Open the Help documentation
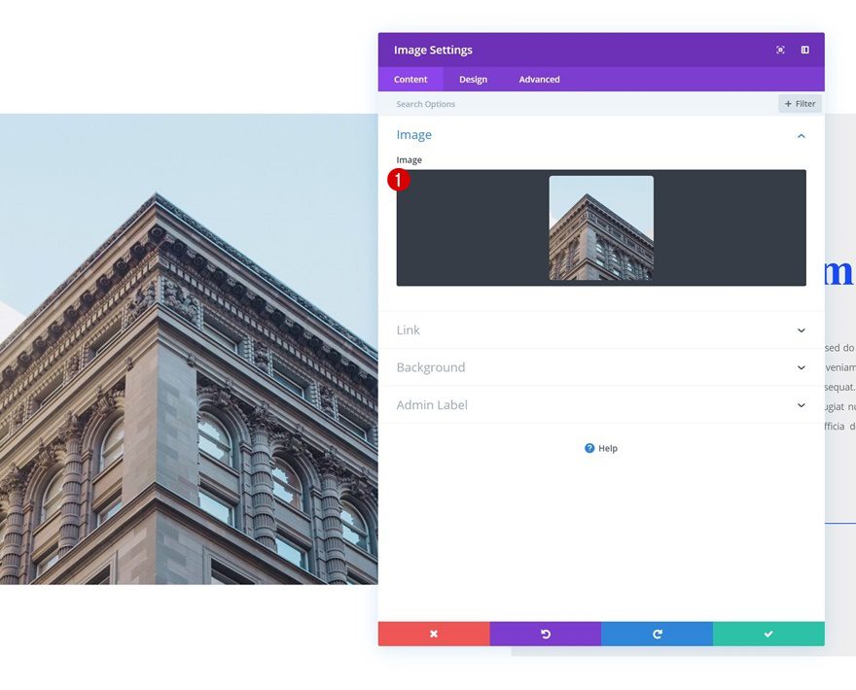This screenshot has width=856, height=690. click(600, 448)
